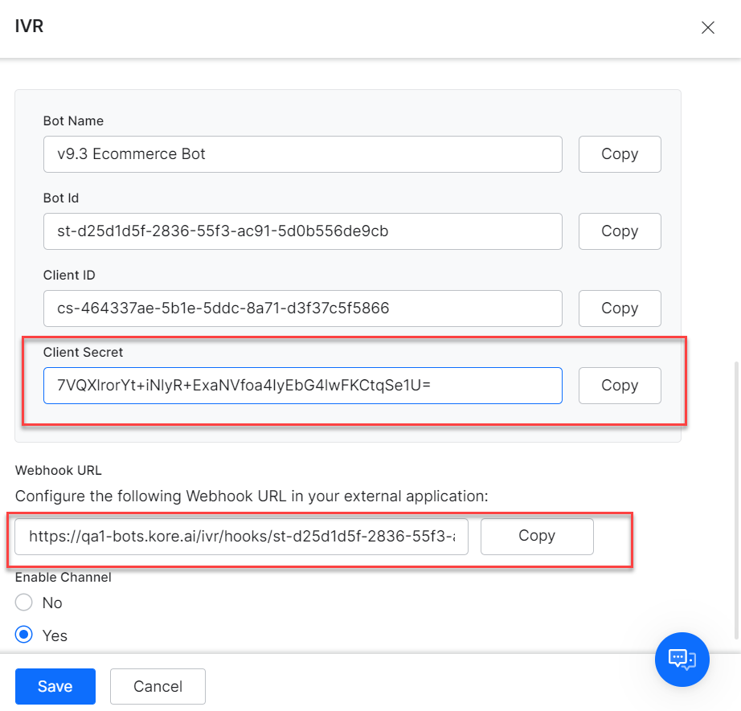Click inside the Client Secret field

click(x=302, y=385)
